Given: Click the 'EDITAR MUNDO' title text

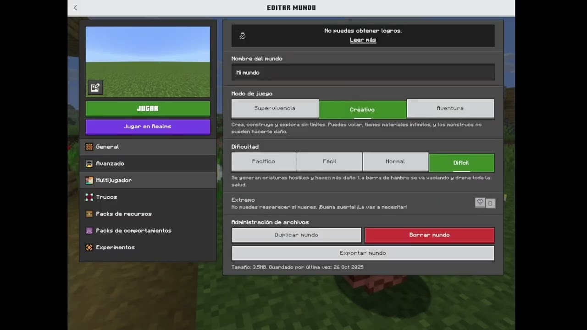Looking at the screenshot, I should (x=291, y=8).
